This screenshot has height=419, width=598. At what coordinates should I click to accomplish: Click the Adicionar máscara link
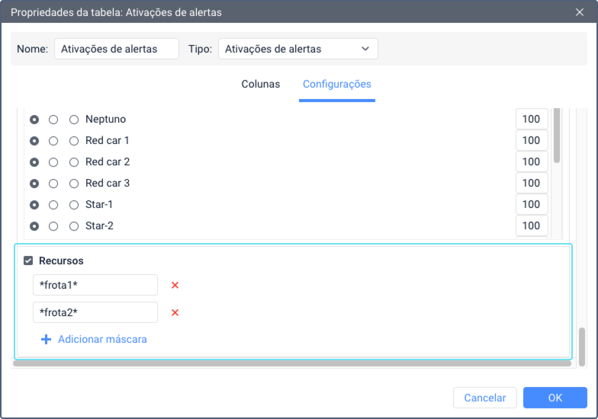pyautogui.click(x=102, y=339)
